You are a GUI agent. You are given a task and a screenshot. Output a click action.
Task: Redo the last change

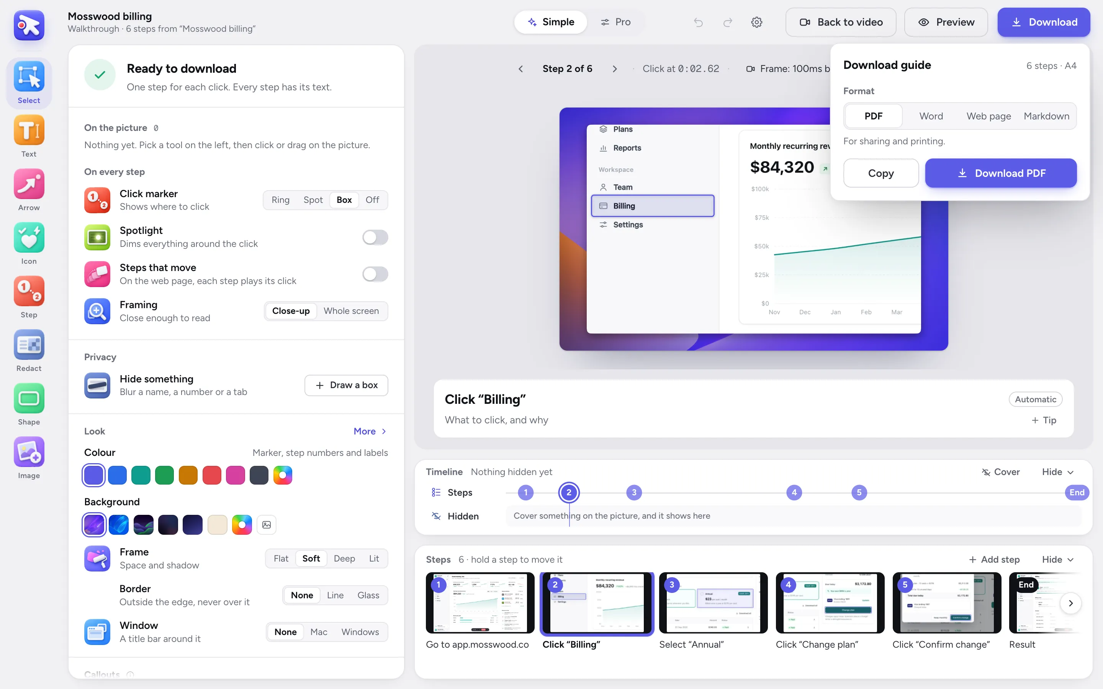pos(727,22)
